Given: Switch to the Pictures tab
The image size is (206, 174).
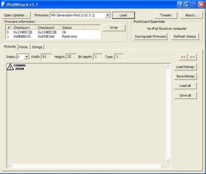Looking at the screenshot, I should [x=10, y=46].
